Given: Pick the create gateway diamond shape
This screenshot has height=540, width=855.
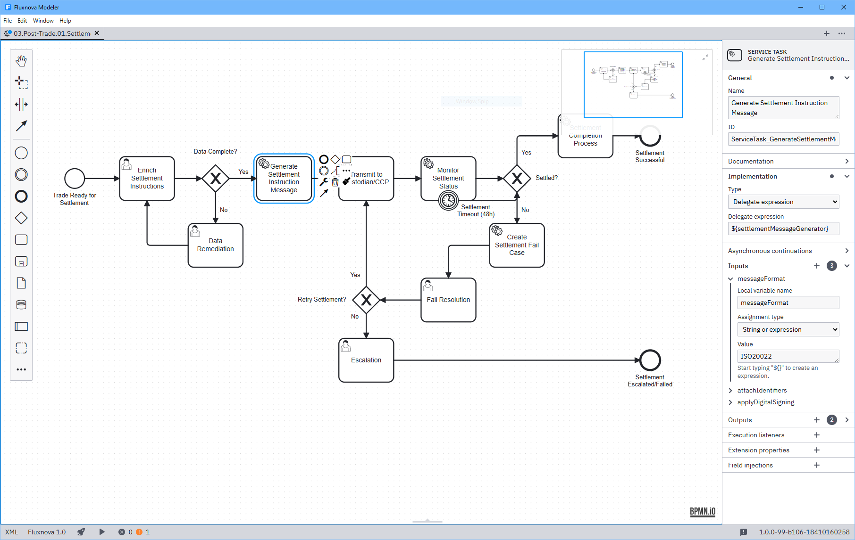Looking at the screenshot, I should pos(21,218).
